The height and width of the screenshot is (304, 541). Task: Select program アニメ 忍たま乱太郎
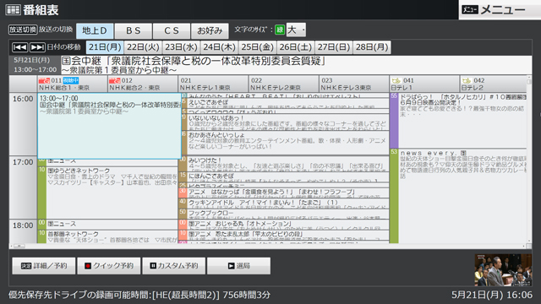284,235
